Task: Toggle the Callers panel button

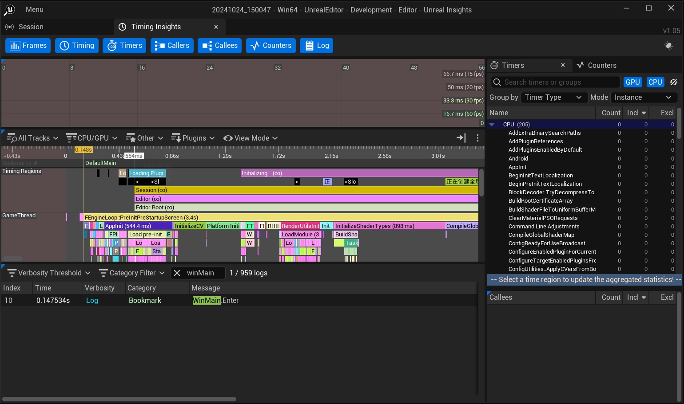Action: tap(172, 46)
